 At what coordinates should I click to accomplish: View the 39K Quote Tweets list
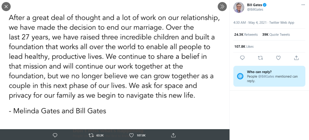276,35
